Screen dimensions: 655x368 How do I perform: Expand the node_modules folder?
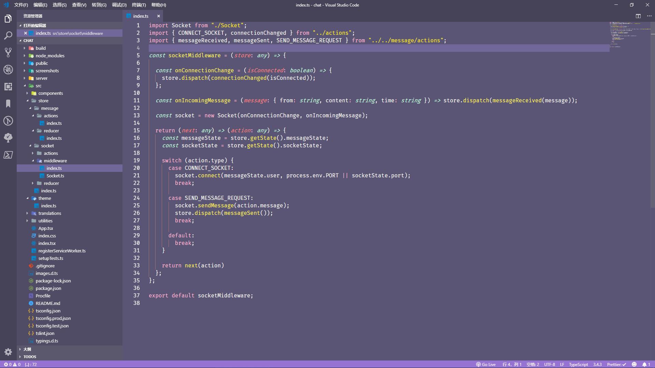(50, 56)
